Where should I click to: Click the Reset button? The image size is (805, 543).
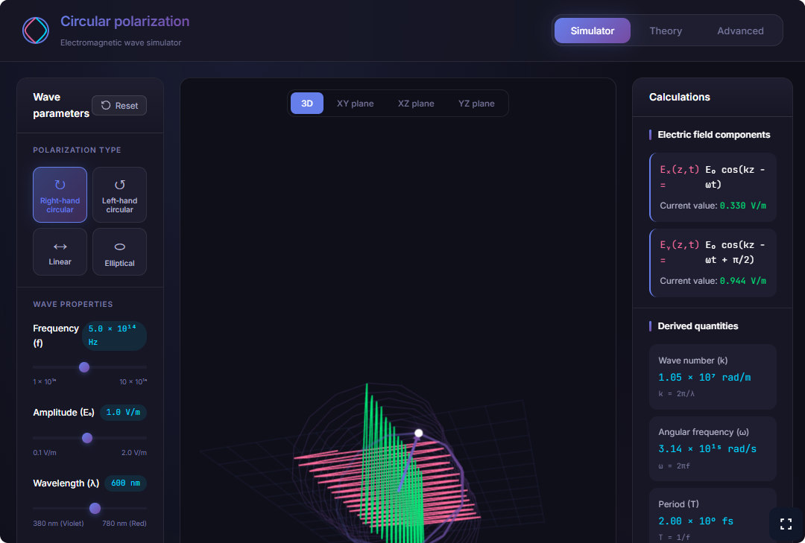pyautogui.click(x=119, y=105)
